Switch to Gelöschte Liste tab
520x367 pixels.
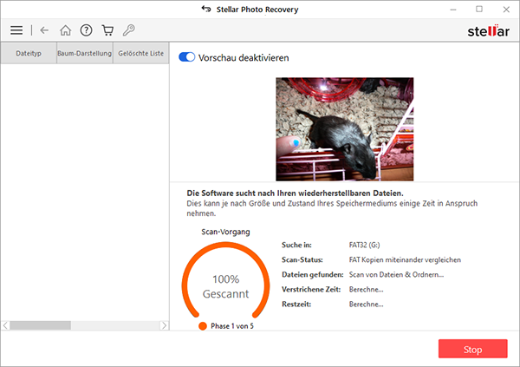141,53
